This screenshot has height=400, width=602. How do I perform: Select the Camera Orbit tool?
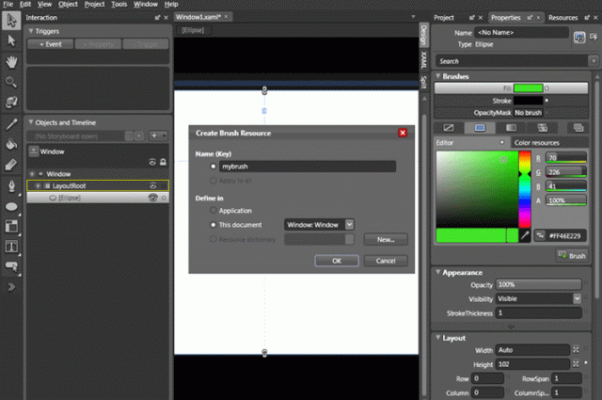coord(11,102)
